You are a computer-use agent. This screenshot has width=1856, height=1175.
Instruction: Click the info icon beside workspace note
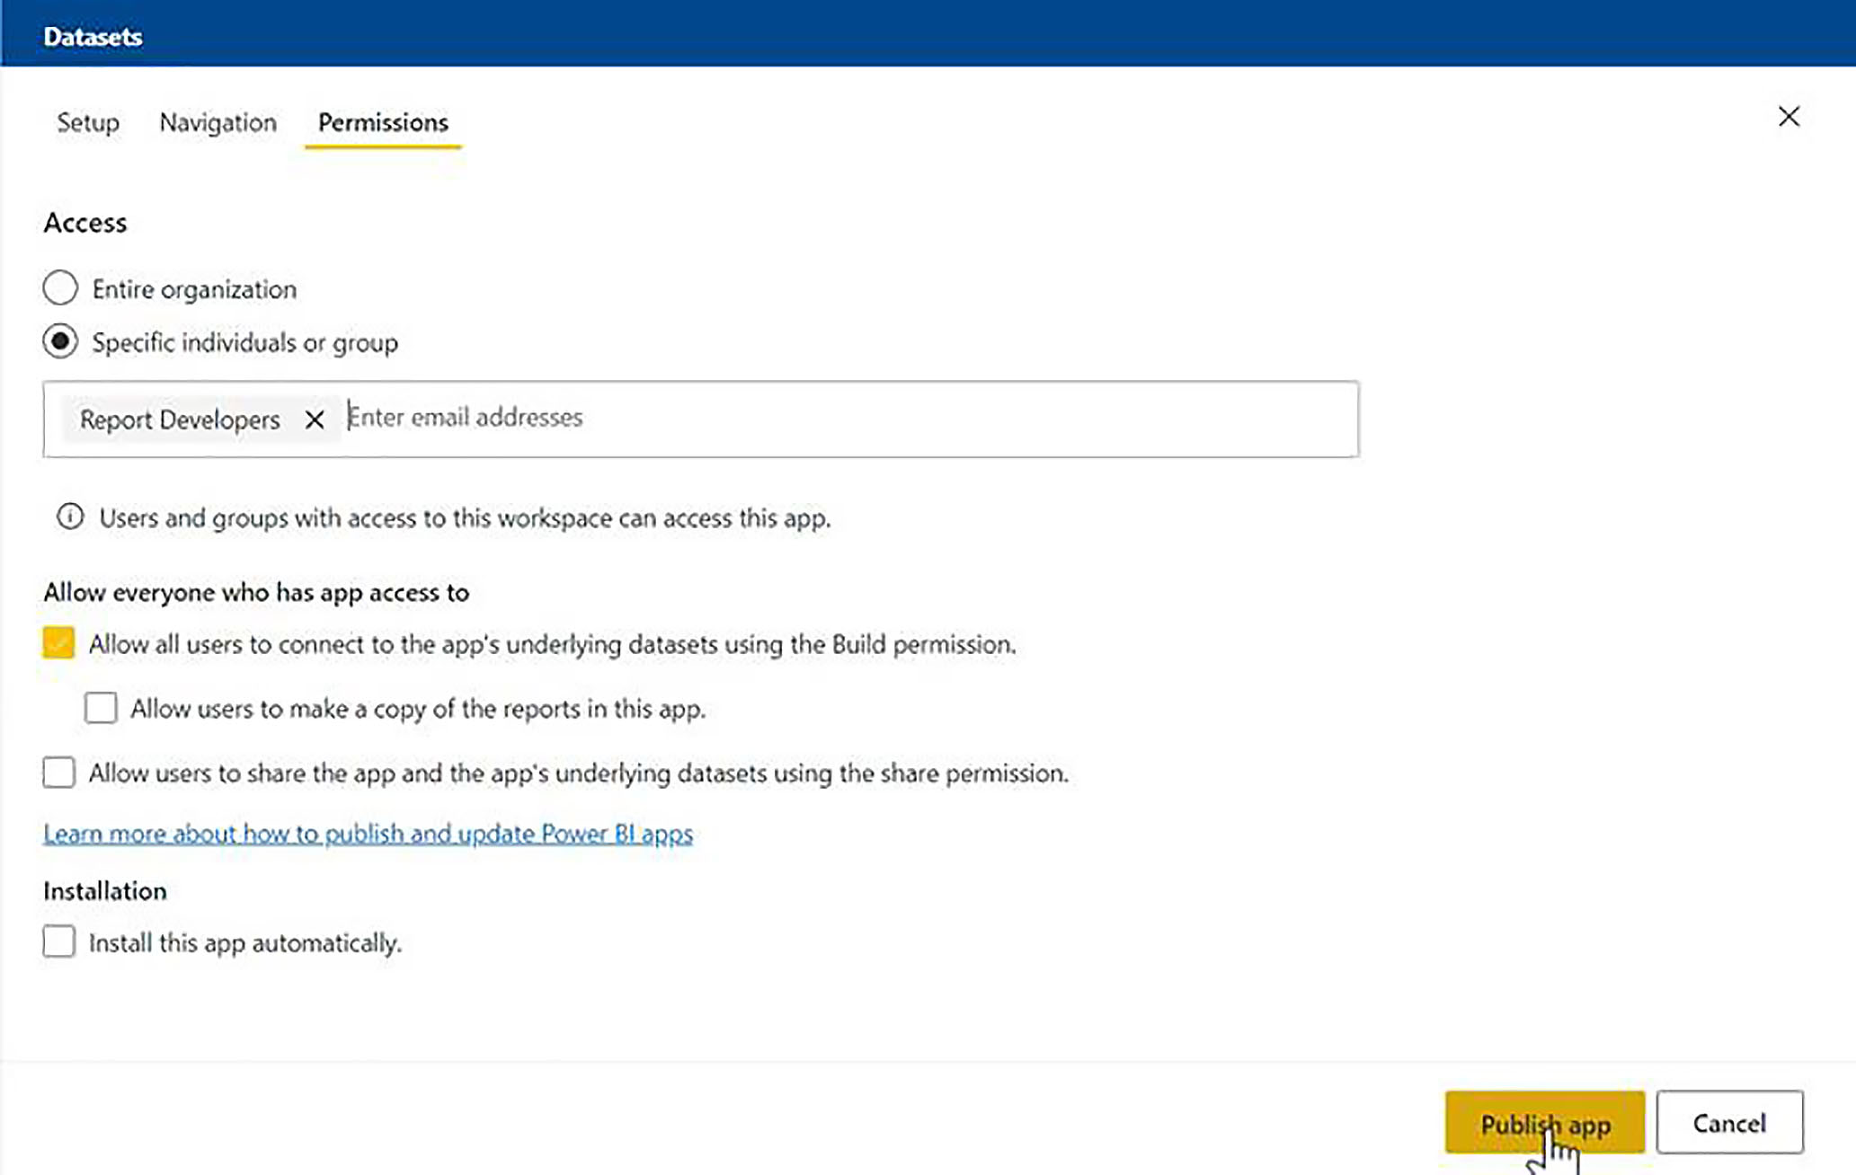click(x=70, y=517)
